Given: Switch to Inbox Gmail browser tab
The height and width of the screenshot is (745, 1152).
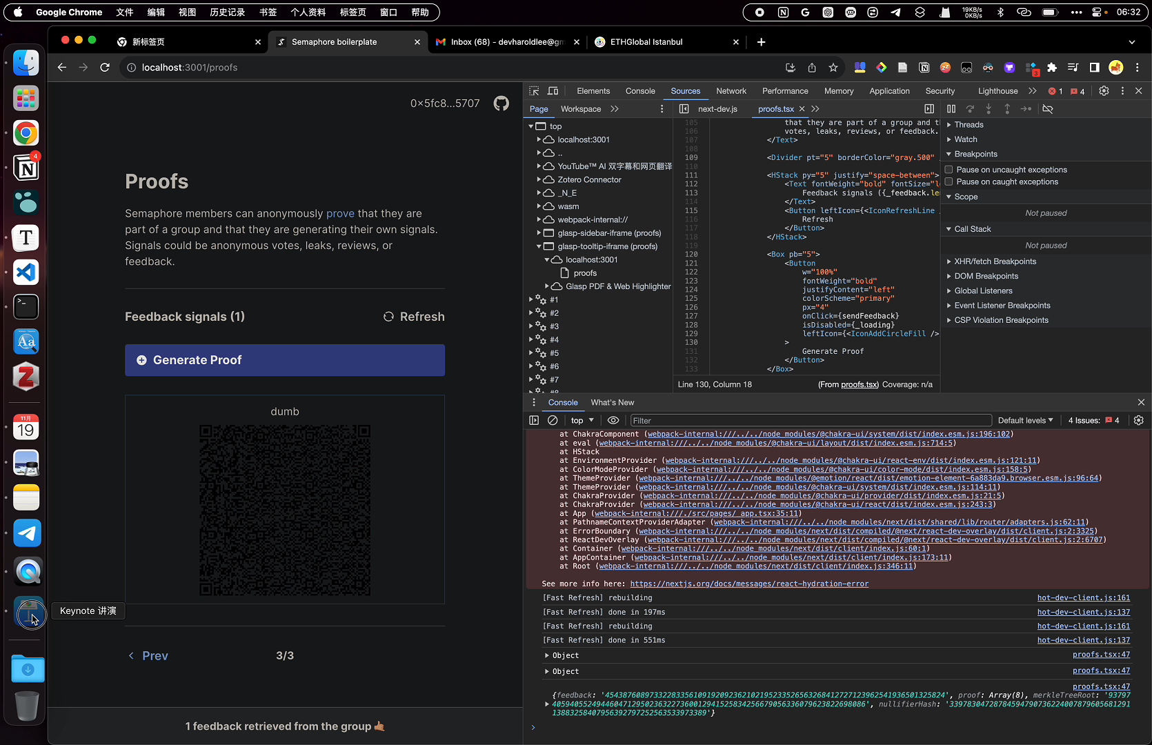Looking at the screenshot, I should [x=507, y=42].
